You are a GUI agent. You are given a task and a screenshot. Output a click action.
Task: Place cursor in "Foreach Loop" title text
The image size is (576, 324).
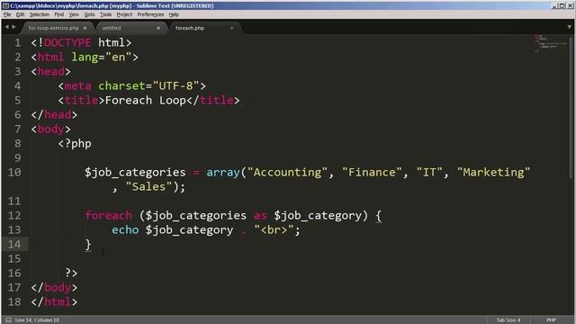(x=146, y=100)
